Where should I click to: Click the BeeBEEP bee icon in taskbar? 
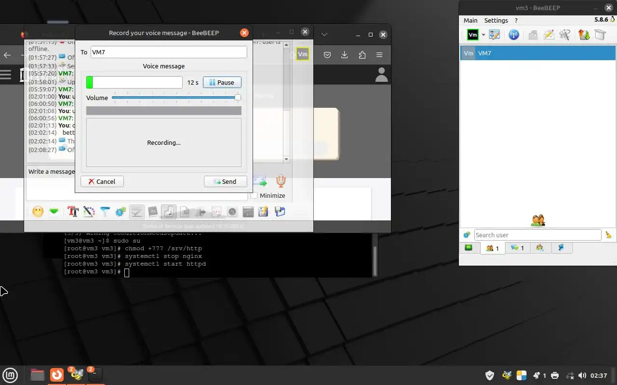pos(77,374)
